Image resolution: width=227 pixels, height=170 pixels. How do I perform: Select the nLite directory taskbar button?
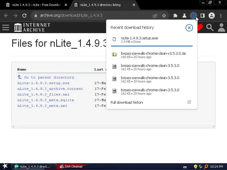[34, 167]
